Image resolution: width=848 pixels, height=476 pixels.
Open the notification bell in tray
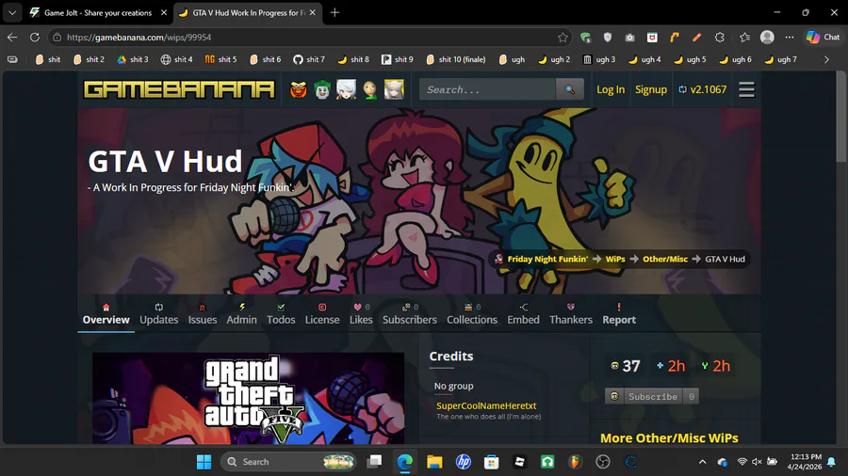[831, 462]
